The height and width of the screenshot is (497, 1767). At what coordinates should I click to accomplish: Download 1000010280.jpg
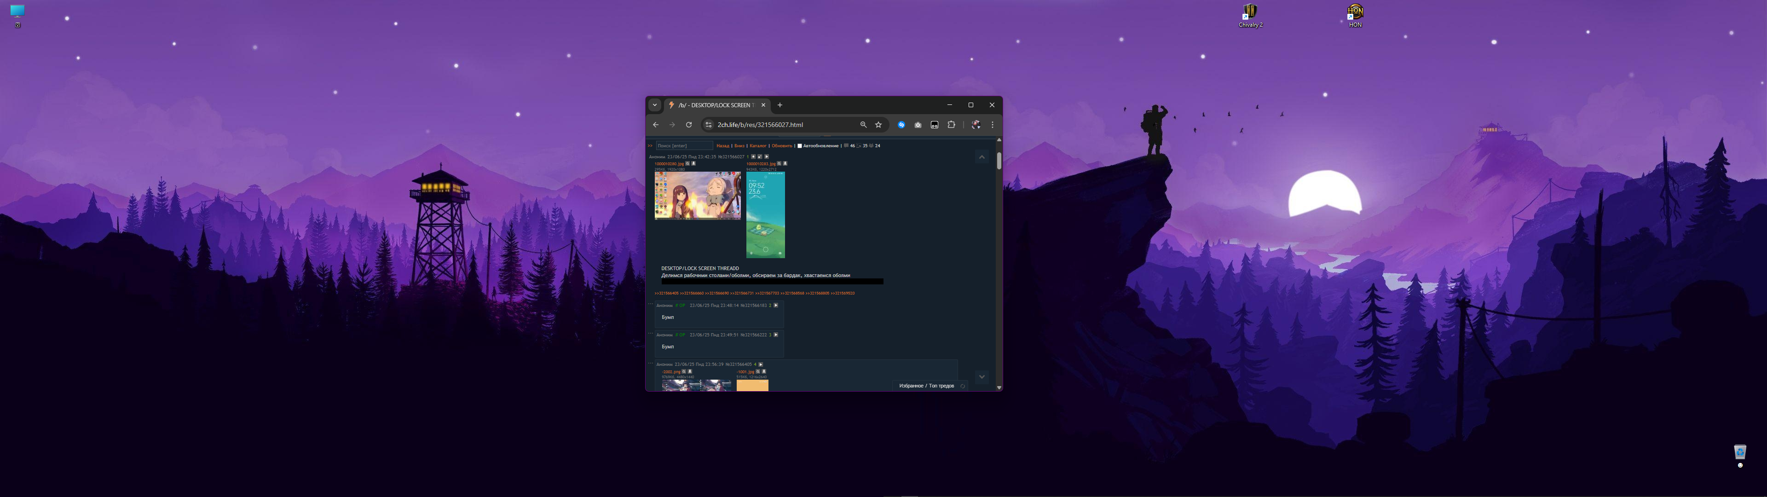click(x=693, y=163)
